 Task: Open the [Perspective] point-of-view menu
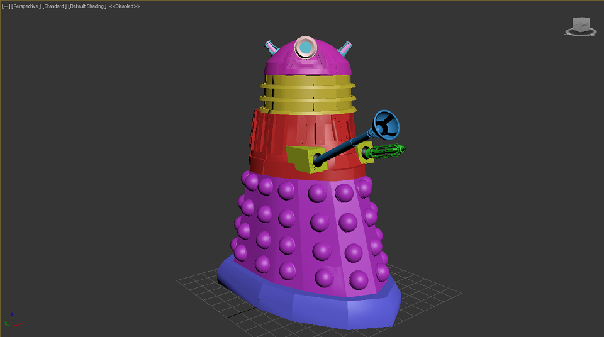(26, 6)
